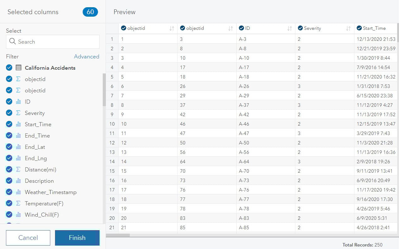Click the sigma icon next to Temperature(F)
Viewport: 399px width, 249px height.
19,203
